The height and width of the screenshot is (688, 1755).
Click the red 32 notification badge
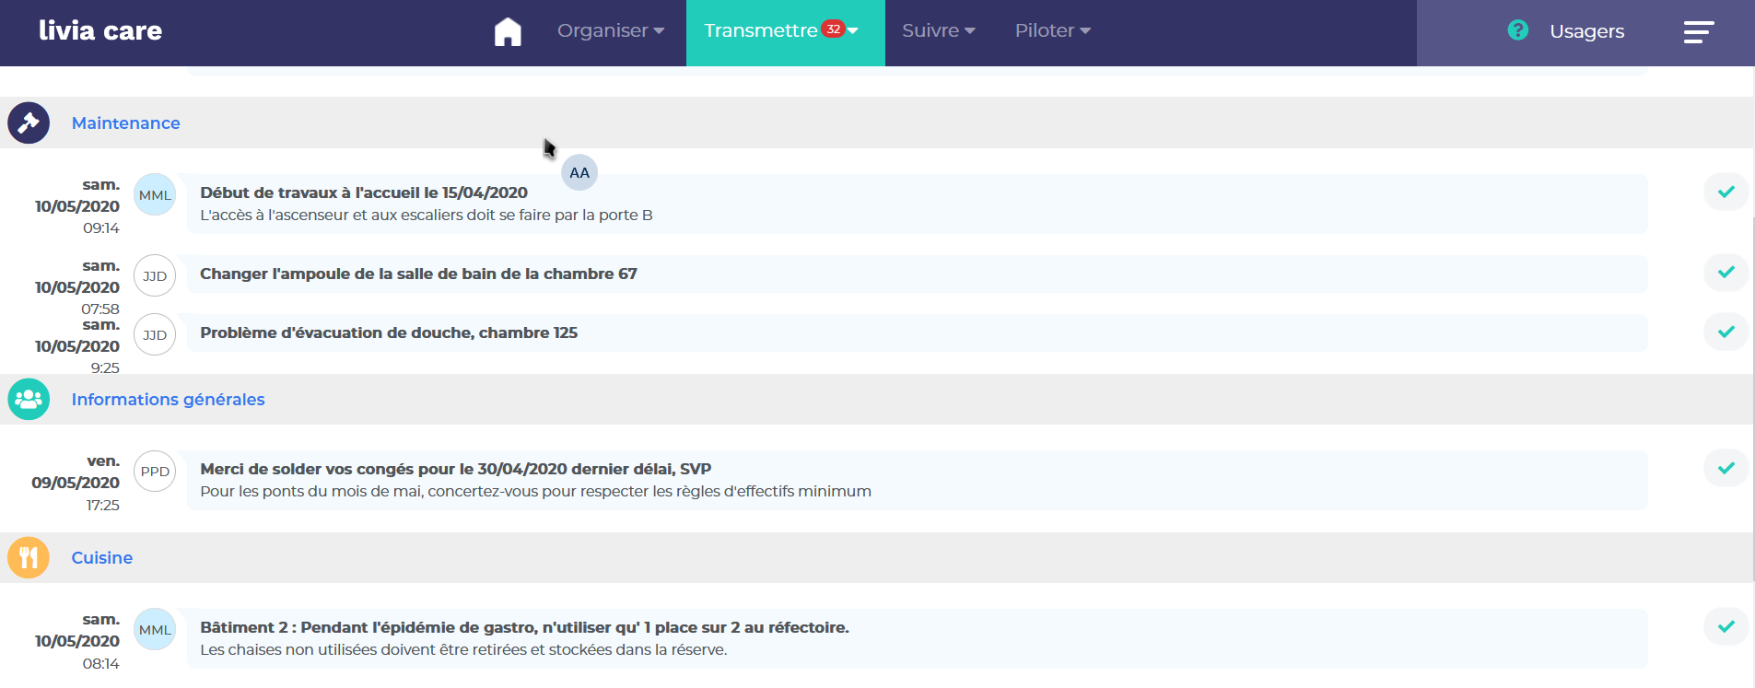pyautogui.click(x=833, y=29)
